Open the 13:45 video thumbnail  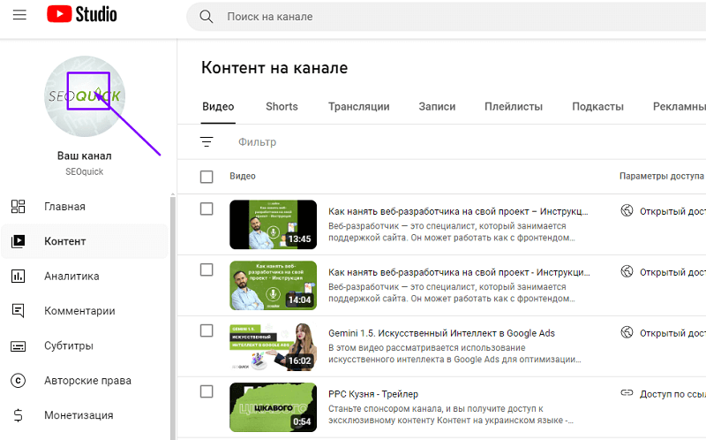point(274,224)
